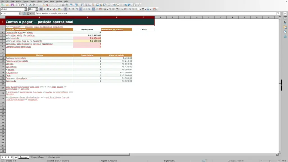The height and width of the screenshot is (162, 288).
Task: Open the Format menu
Action: (26, 1)
